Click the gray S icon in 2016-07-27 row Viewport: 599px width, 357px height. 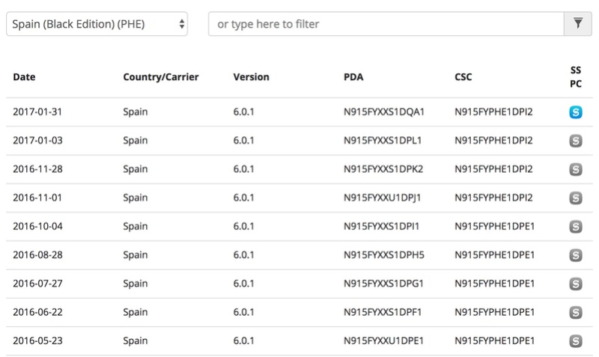tap(575, 284)
